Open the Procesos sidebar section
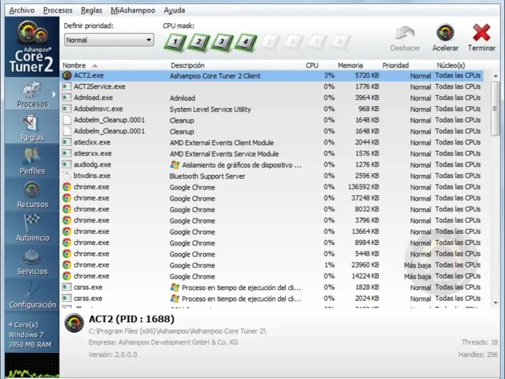This screenshot has height=379, width=505. [x=32, y=94]
